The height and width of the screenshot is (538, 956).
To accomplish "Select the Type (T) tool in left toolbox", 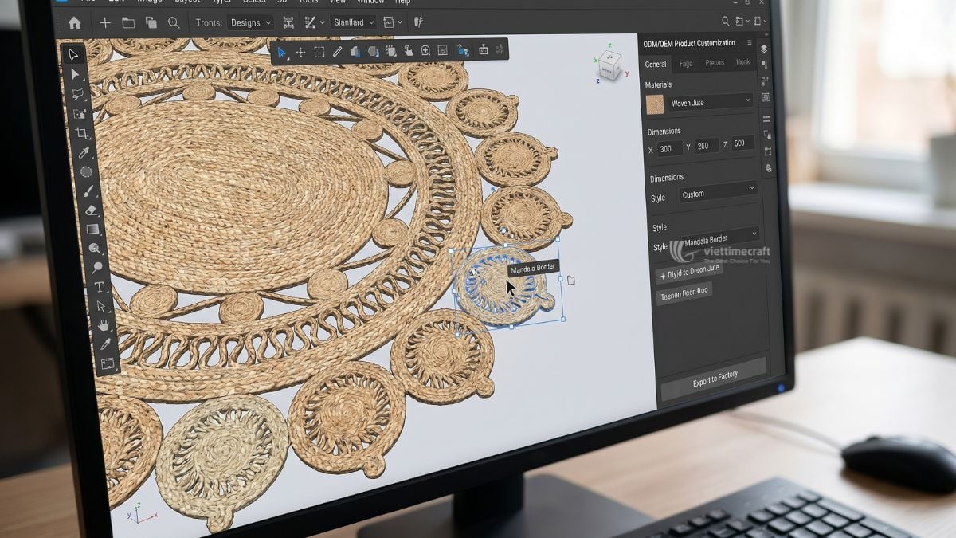I will [99, 287].
